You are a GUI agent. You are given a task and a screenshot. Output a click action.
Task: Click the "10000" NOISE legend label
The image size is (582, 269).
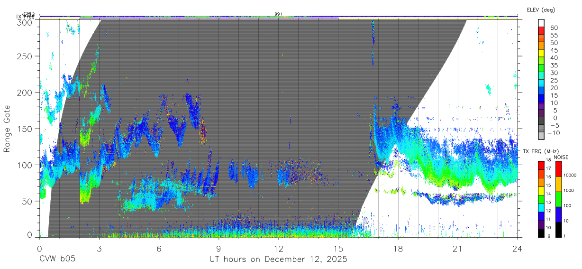(x=570, y=175)
